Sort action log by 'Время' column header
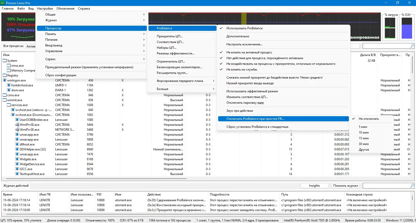This screenshot has height=223, width=416. tap(19, 194)
